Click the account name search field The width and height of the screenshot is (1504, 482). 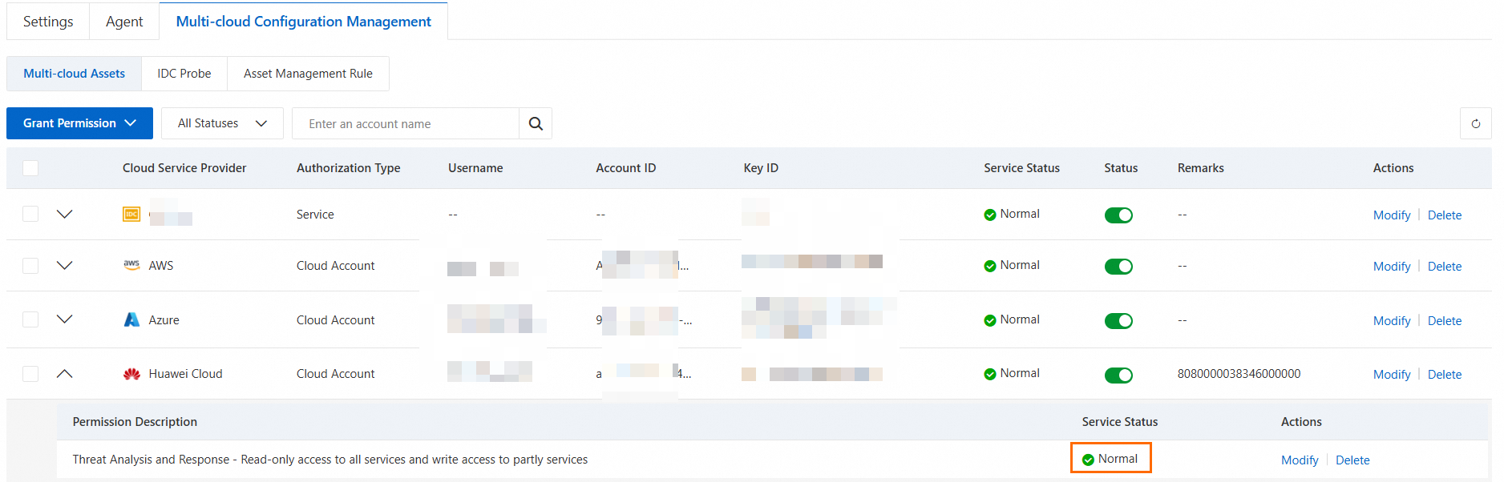(406, 124)
